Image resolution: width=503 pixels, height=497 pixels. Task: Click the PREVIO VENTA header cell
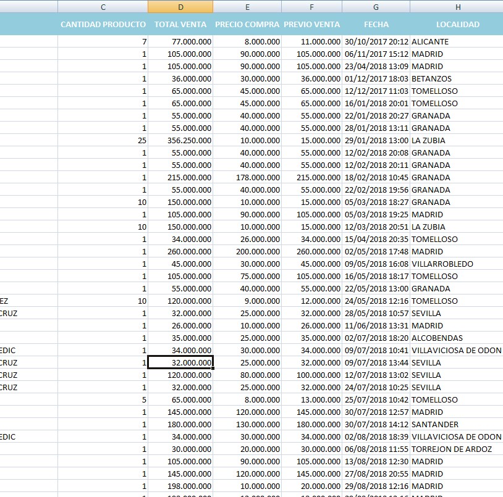312,24
